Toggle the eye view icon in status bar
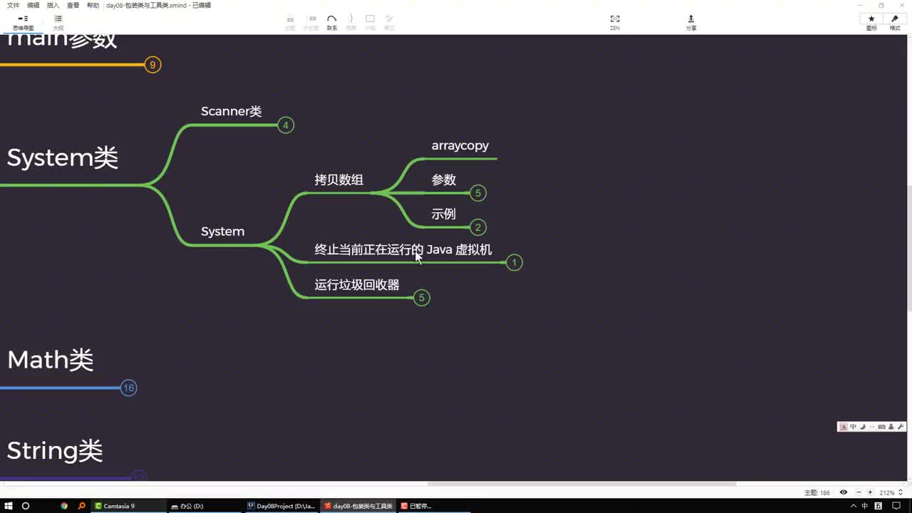Screen dimensions: 912x513 point(844,492)
